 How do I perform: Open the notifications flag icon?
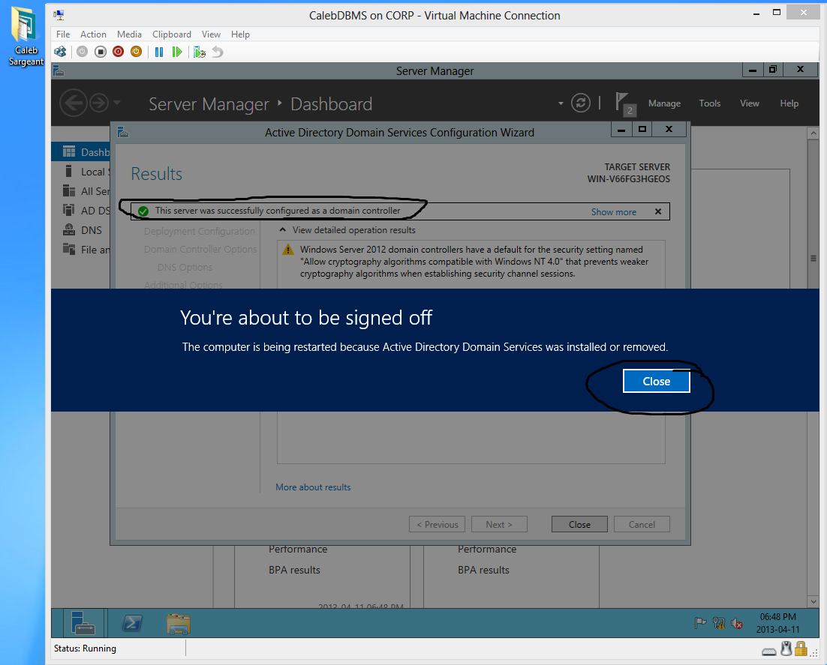click(x=624, y=103)
